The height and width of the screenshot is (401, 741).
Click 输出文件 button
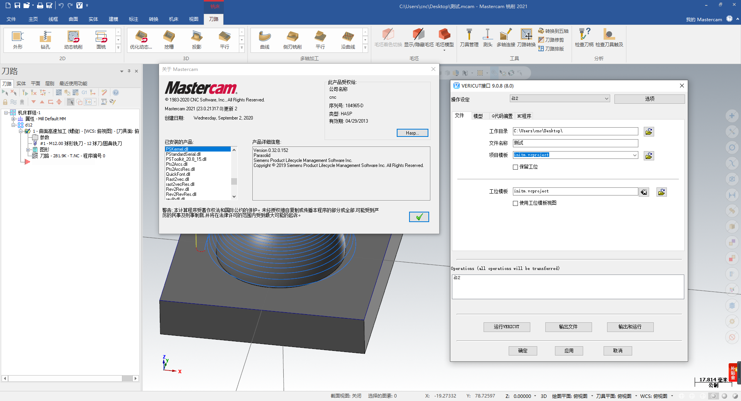click(568, 327)
